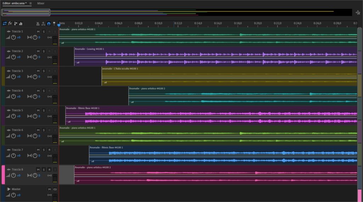
Task: Click Traccia 3 volume ramp icon
Action: pyautogui.click(x=8, y=77)
